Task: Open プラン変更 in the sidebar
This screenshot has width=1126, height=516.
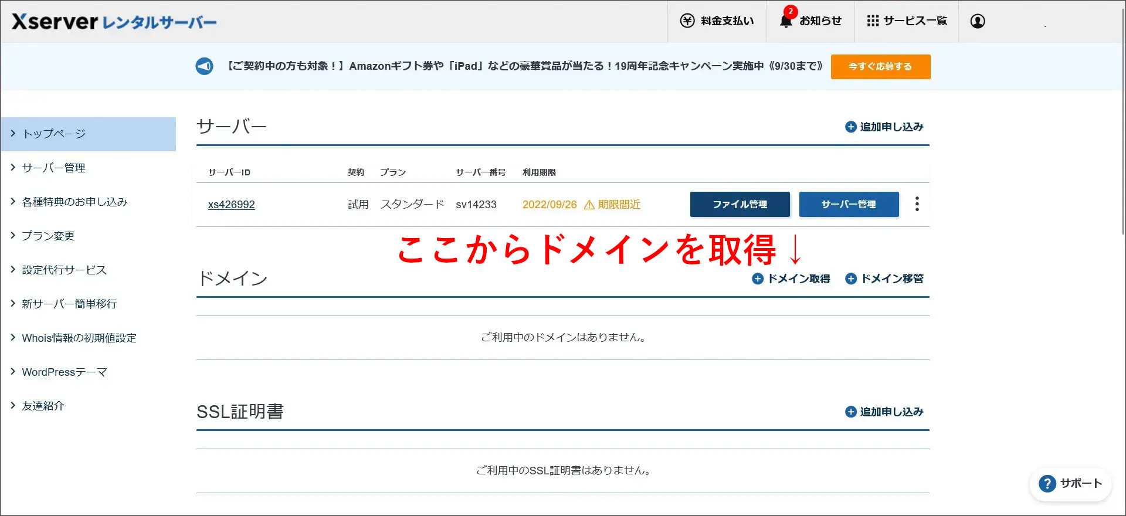Action: (x=88, y=236)
